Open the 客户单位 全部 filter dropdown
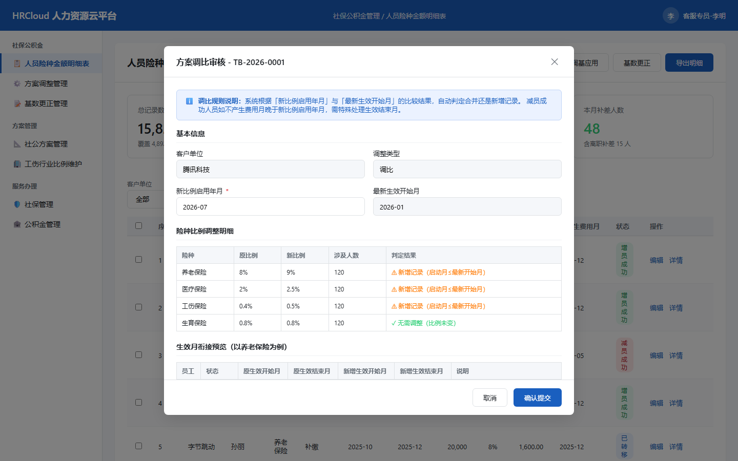738x461 pixels. (146, 199)
